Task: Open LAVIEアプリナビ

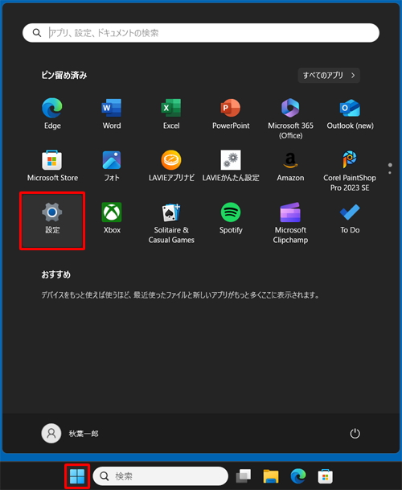Action: [x=171, y=166]
